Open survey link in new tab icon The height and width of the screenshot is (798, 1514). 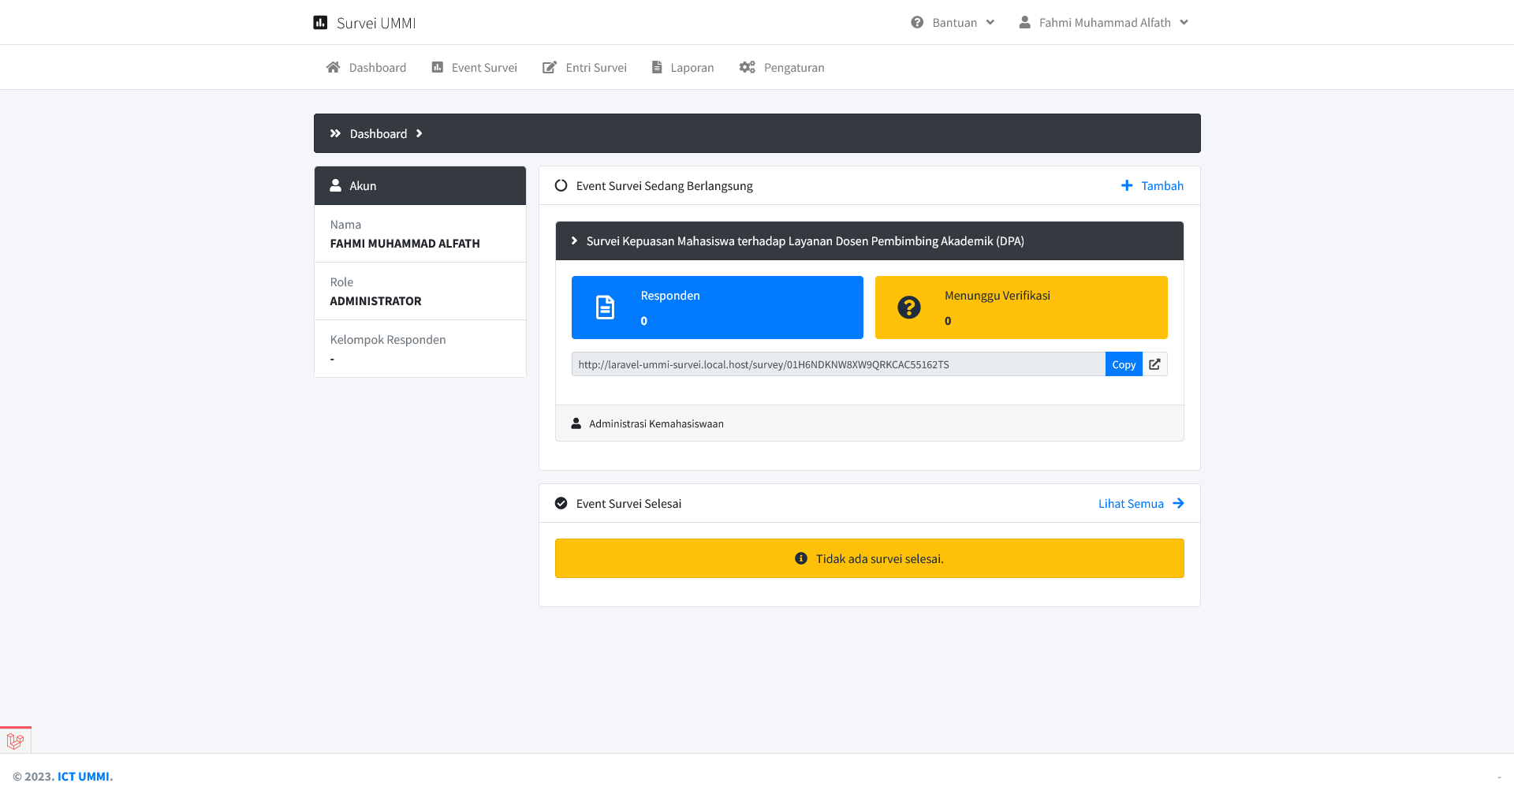pos(1154,364)
